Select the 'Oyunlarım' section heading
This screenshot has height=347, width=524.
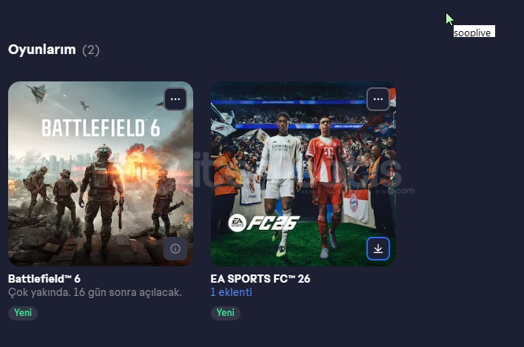pyautogui.click(x=42, y=50)
